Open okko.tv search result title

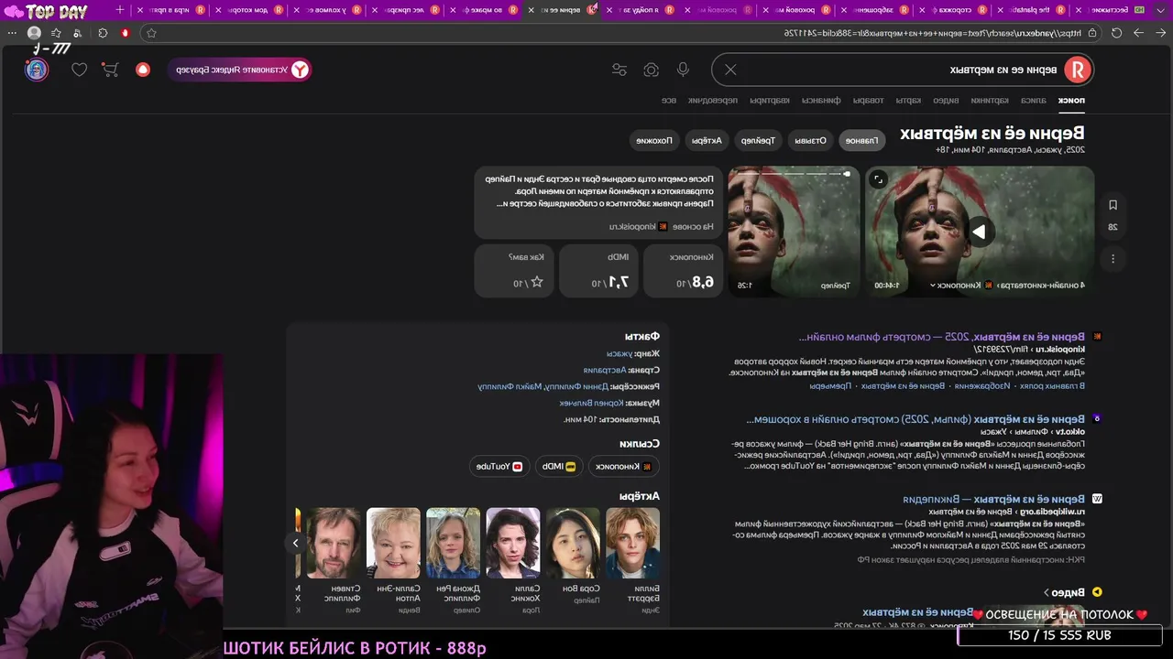(x=915, y=419)
